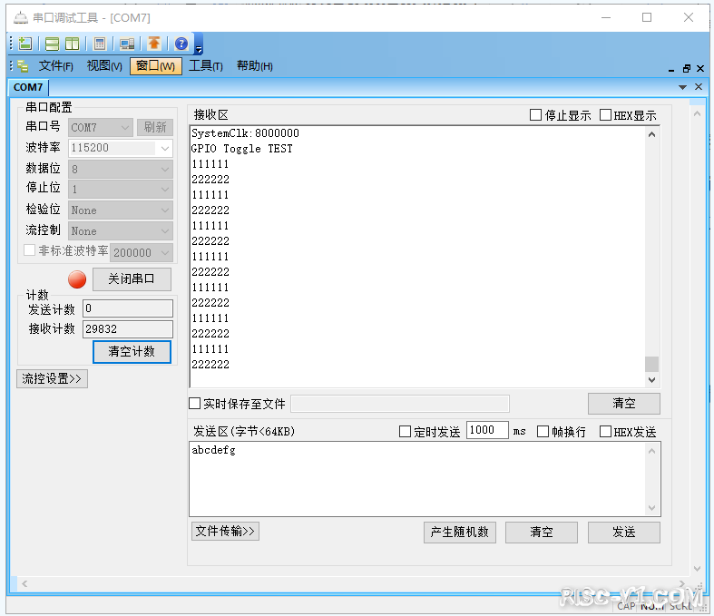Click 清空 button for receive area

[x=624, y=404]
